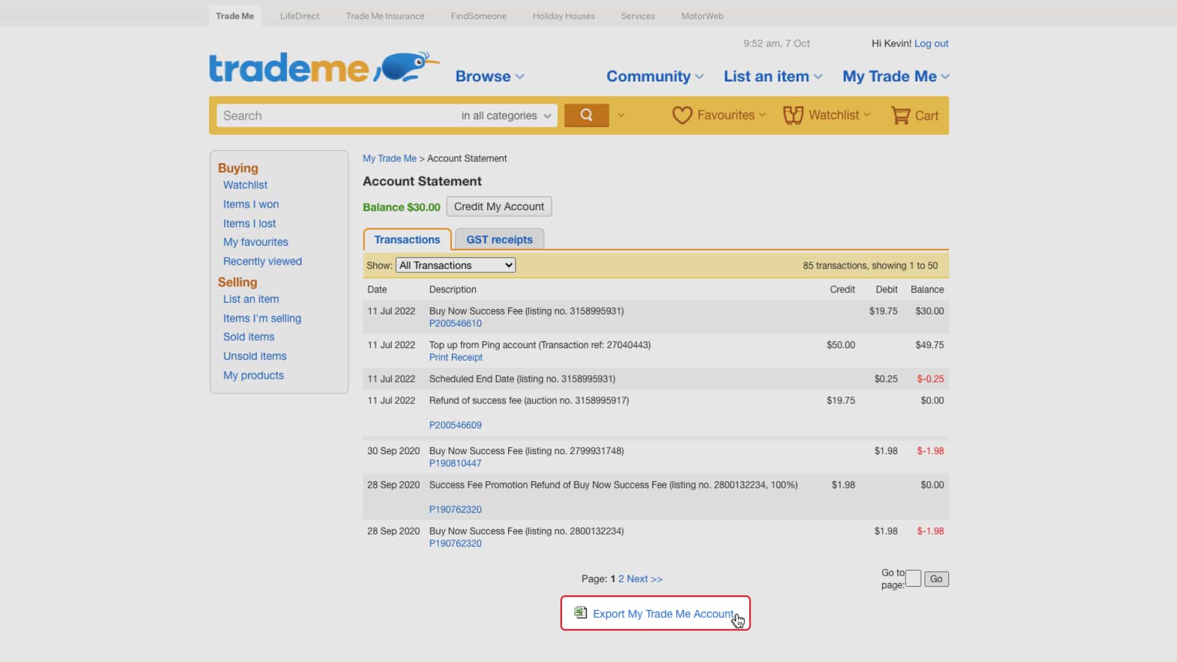Viewport: 1177px width, 662px height.
Task: Go to Next page of transactions
Action: [x=644, y=579]
